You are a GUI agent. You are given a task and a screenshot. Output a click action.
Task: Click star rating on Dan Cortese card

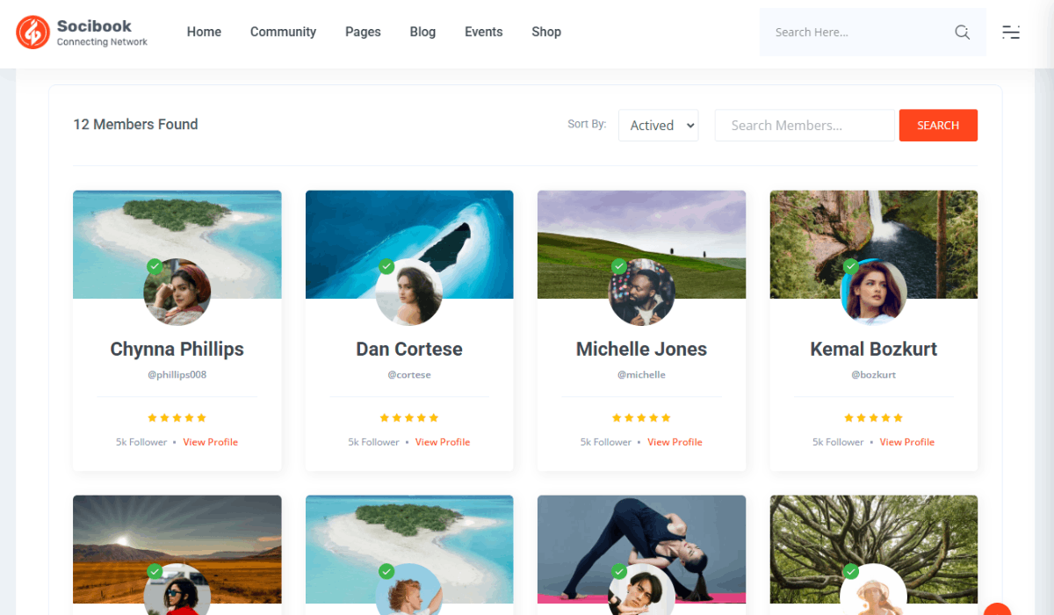[x=409, y=418]
